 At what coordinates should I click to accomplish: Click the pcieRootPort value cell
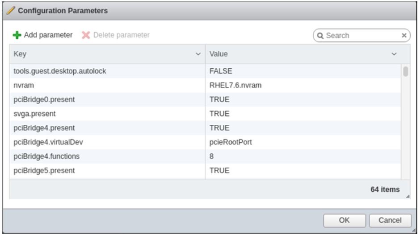(x=230, y=142)
